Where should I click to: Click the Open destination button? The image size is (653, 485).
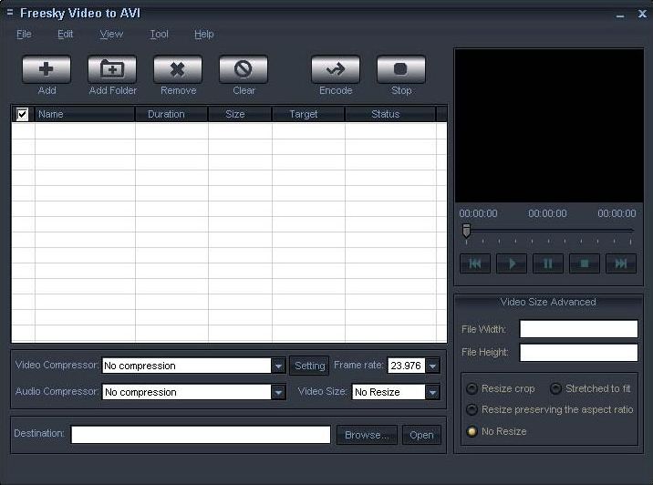coord(421,435)
